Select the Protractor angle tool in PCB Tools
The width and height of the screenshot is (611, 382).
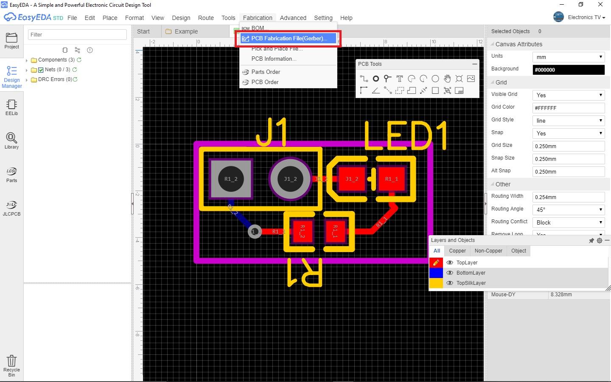pyautogui.click(x=376, y=90)
